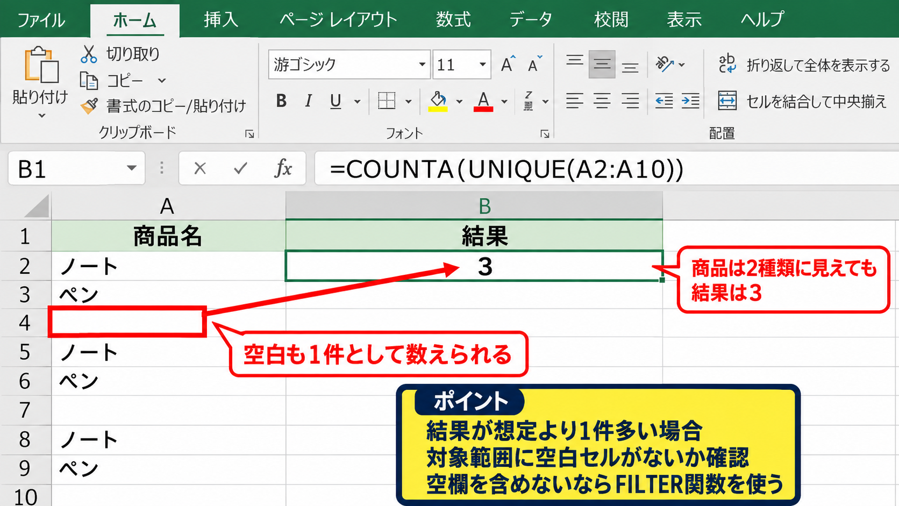Confirm formula with checkmark button
Image resolution: width=899 pixels, height=506 pixels.
(x=240, y=168)
